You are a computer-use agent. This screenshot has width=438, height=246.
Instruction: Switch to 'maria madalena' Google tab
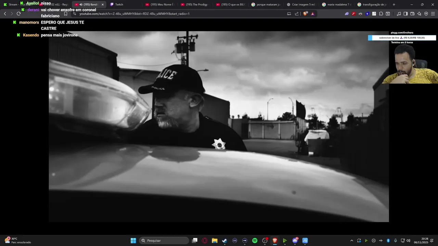337,4
